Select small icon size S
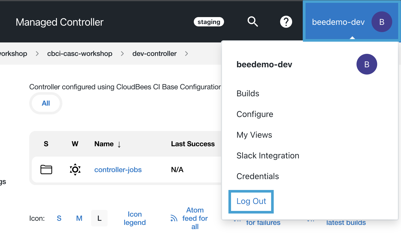 pos(59,218)
